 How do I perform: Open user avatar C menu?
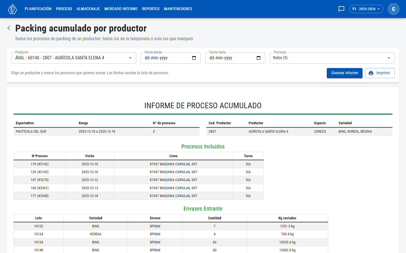pyautogui.click(x=394, y=9)
